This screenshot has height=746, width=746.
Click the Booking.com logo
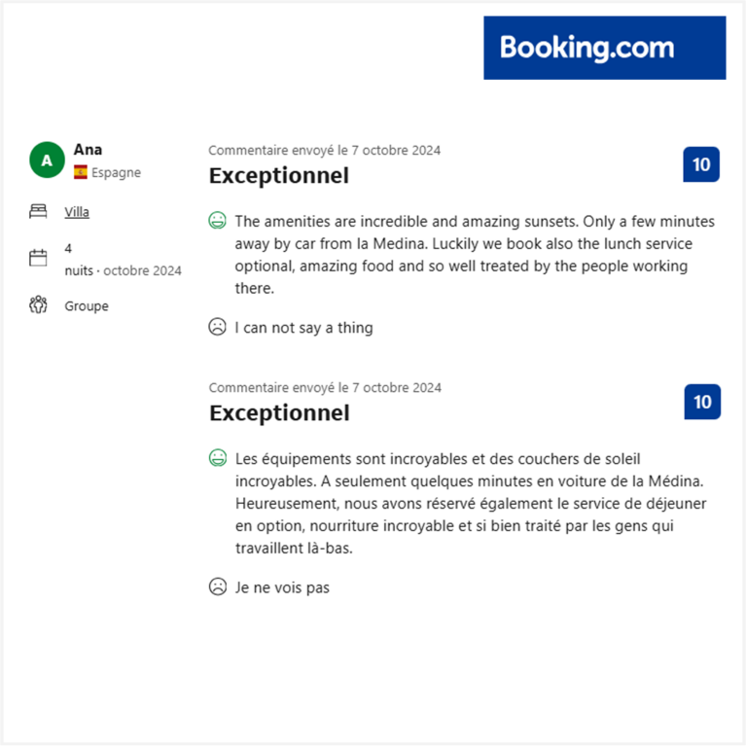(x=605, y=48)
